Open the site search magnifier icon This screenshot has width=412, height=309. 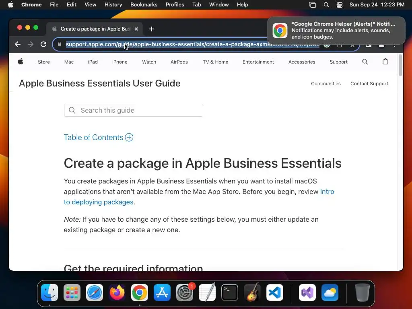click(x=365, y=62)
